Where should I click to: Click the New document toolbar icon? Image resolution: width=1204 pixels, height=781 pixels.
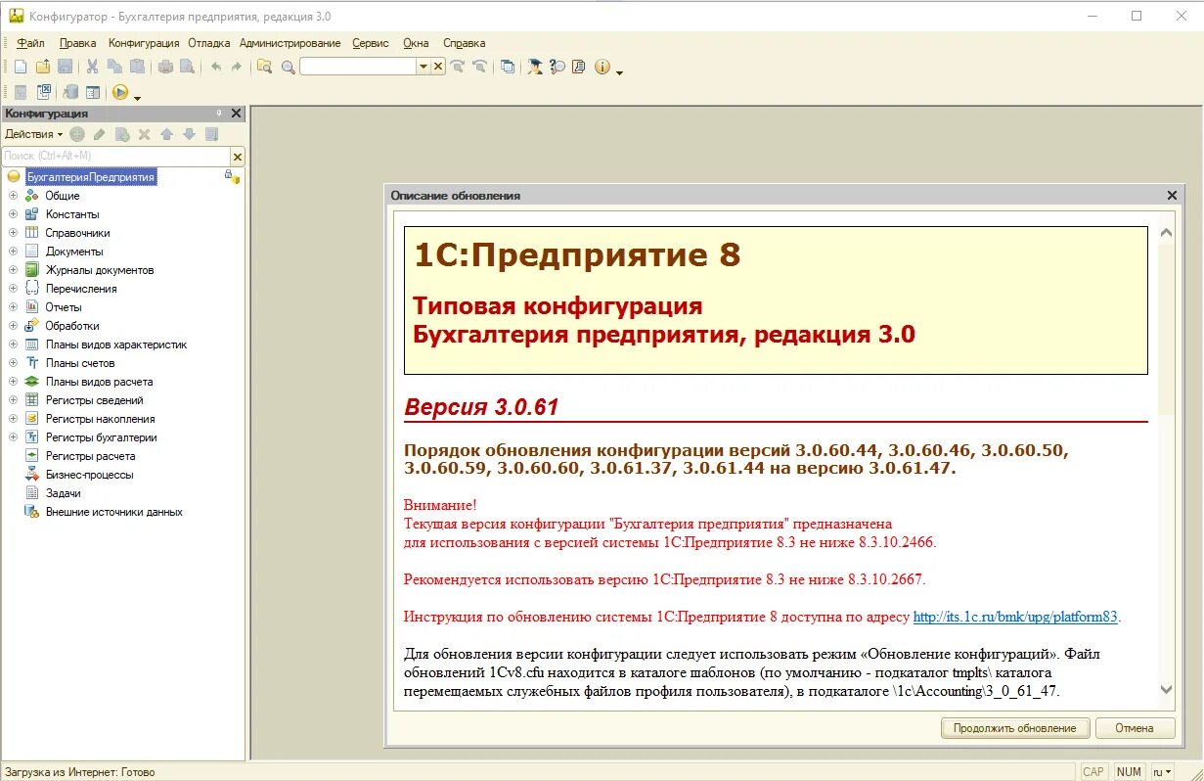(x=20, y=67)
